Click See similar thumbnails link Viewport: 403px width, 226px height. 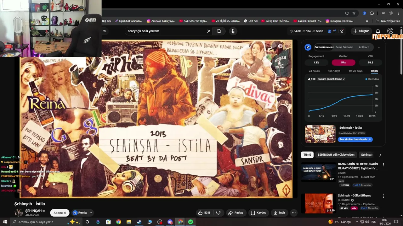(x=355, y=139)
